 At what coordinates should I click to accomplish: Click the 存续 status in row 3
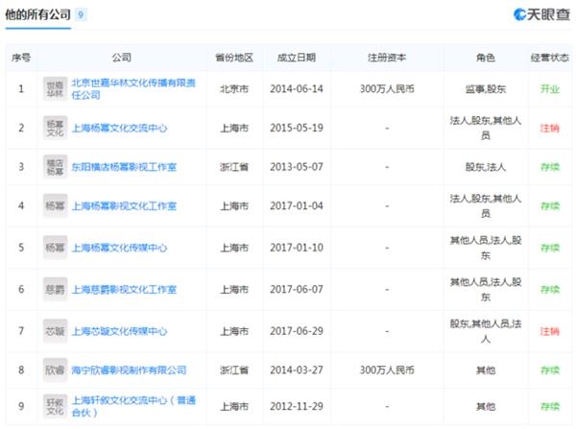pyautogui.click(x=550, y=167)
